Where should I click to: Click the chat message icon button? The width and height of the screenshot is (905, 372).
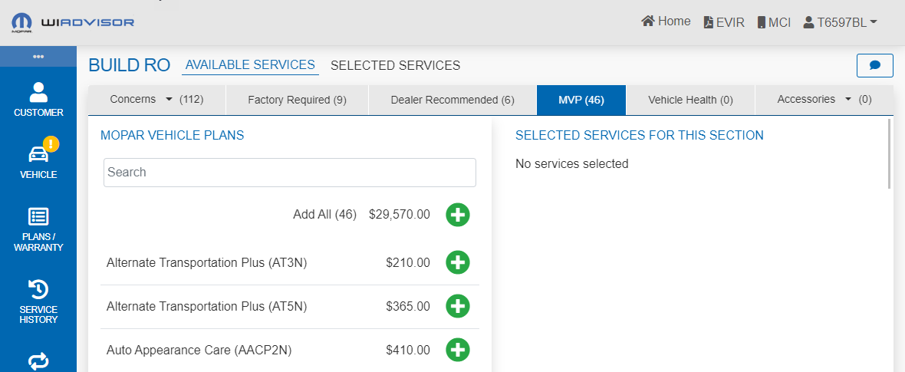pos(874,66)
